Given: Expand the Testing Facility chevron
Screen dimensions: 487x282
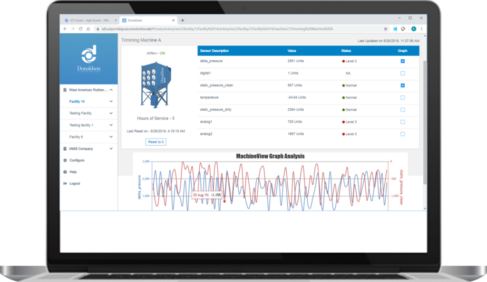Looking at the screenshot, I should 111,113.
